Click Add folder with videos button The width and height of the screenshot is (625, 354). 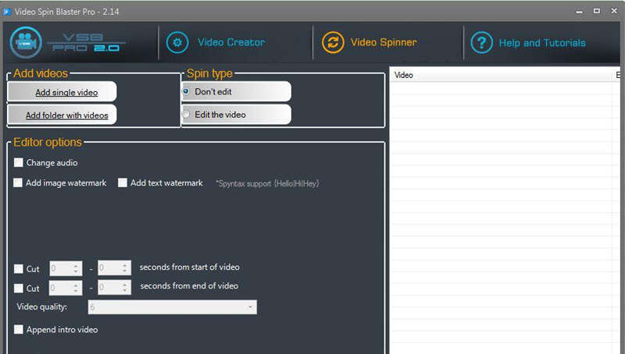62,115
